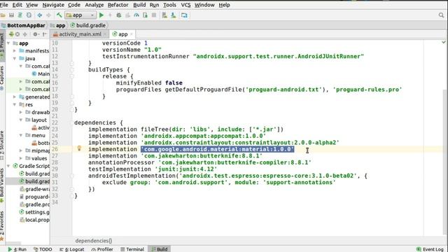
Task: Close the app editor tab
Action: (x=132, y=34)
